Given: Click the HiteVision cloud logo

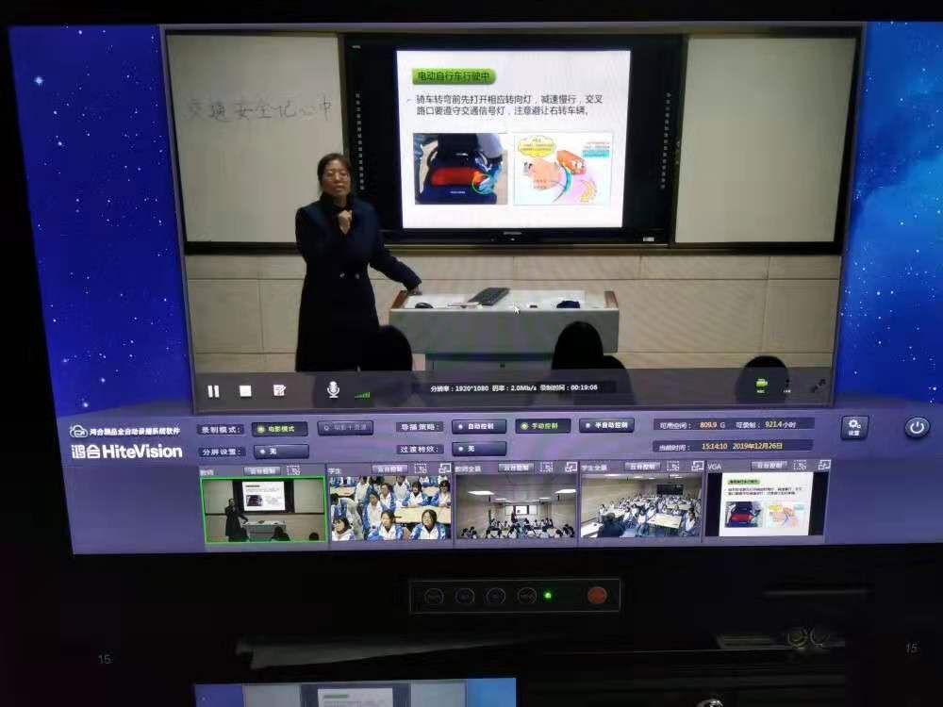Looking at the screenshot, I should pos(78,432).
